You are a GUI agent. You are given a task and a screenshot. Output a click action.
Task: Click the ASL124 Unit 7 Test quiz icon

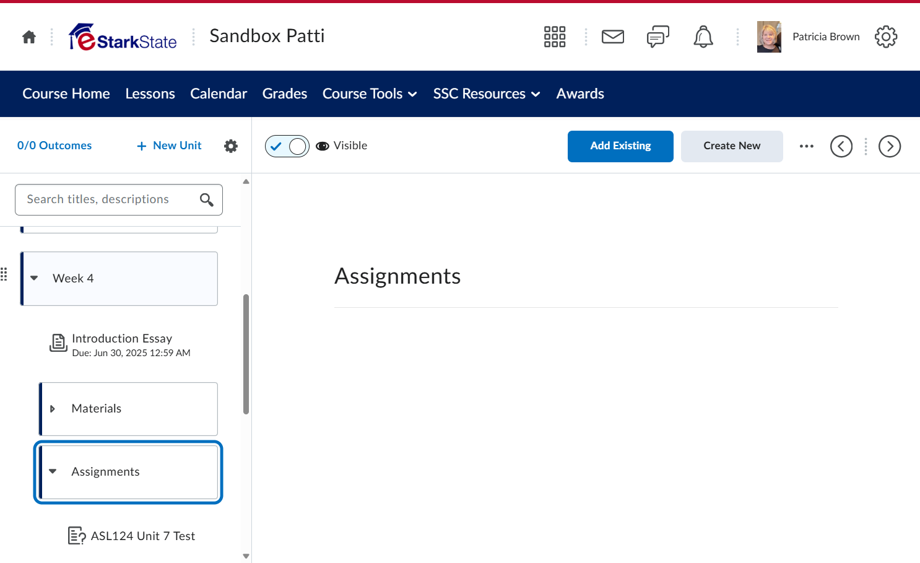(x=77, y=536)
